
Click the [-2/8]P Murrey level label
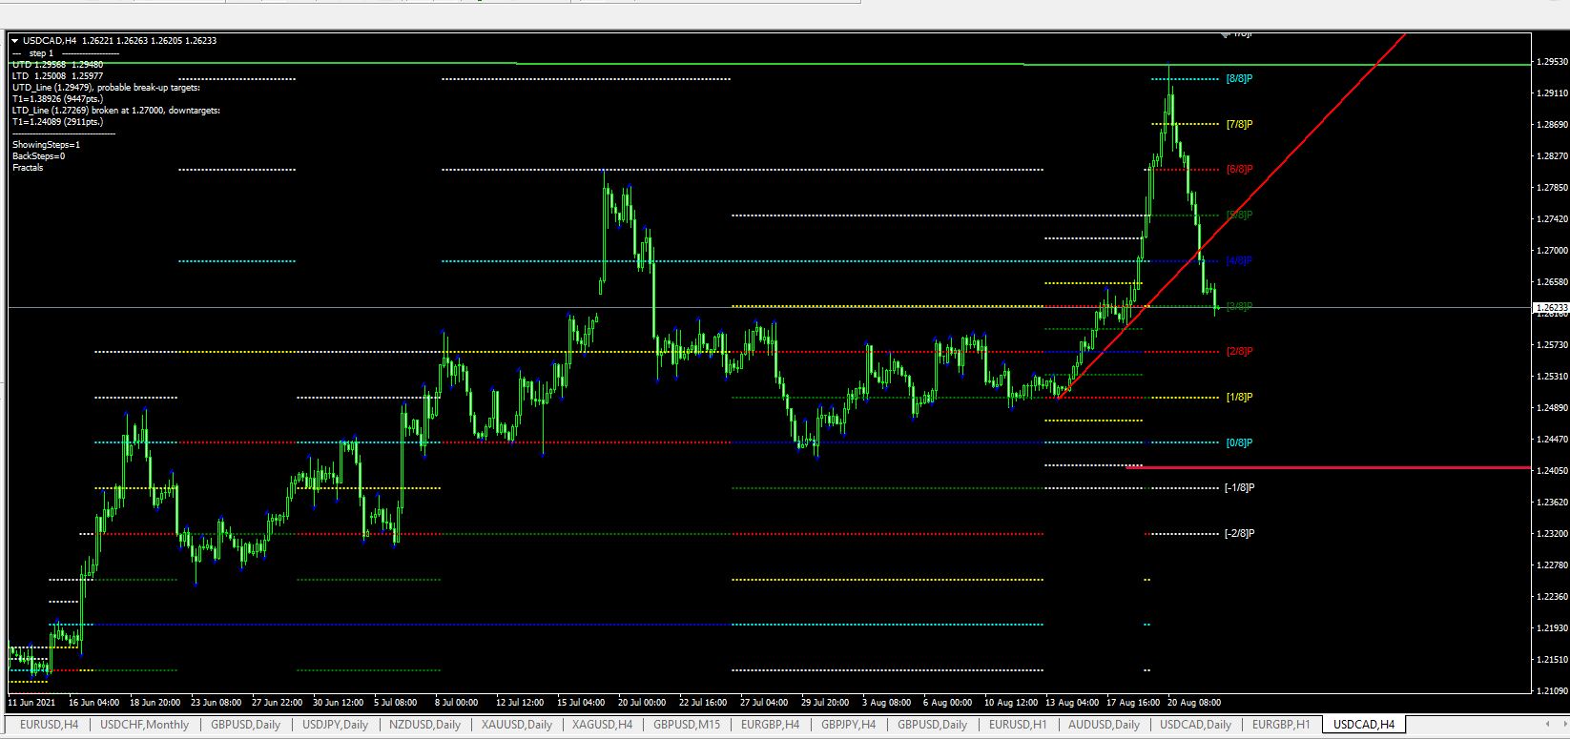click(x=1239, y=533)
